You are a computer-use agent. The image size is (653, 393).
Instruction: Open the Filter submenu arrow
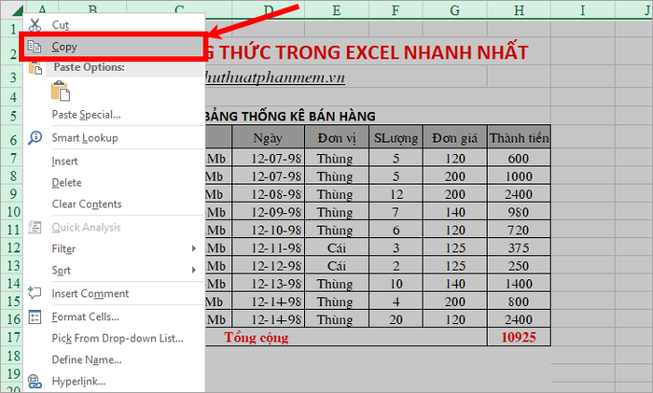point(194,249)
